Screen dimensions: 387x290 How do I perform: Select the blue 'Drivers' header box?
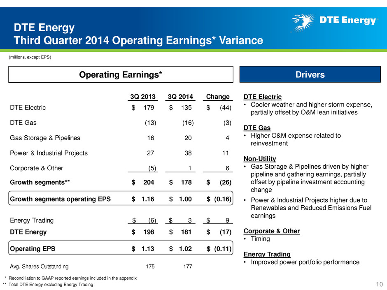310,74
